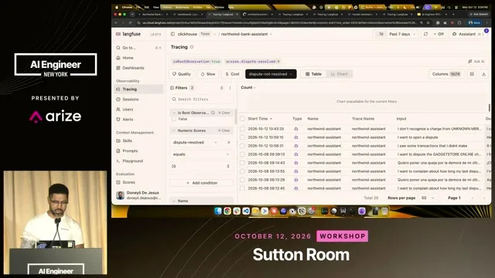Viewport: 495px width, 278px height.
Task: Click the type icon of the 13:43:25 row
Action: [296, 129]
